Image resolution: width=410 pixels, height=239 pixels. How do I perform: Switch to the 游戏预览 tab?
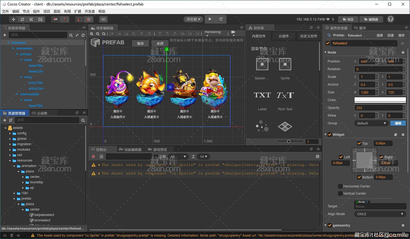(x=157, y=150)
